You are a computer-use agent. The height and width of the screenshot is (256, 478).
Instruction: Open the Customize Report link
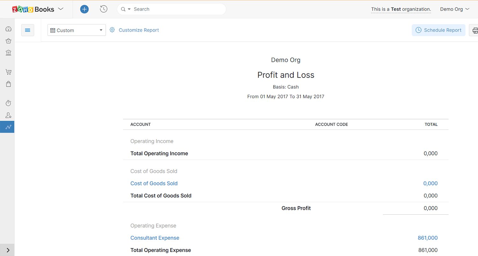point(139,30)
